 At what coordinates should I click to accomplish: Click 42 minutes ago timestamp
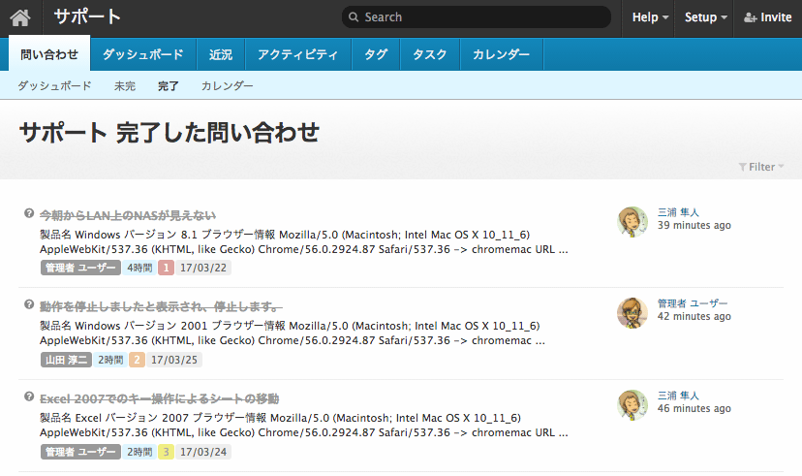[x=694, y=316]
